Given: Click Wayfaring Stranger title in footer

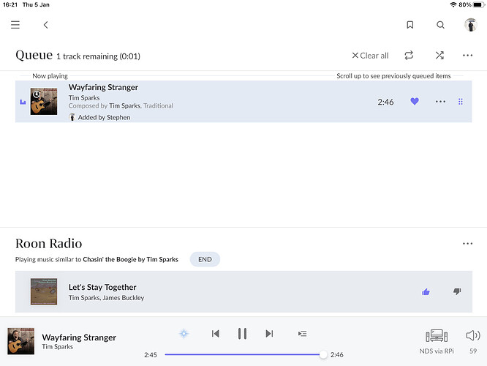Looking at the screenshot, I should (x=79, y=337).
